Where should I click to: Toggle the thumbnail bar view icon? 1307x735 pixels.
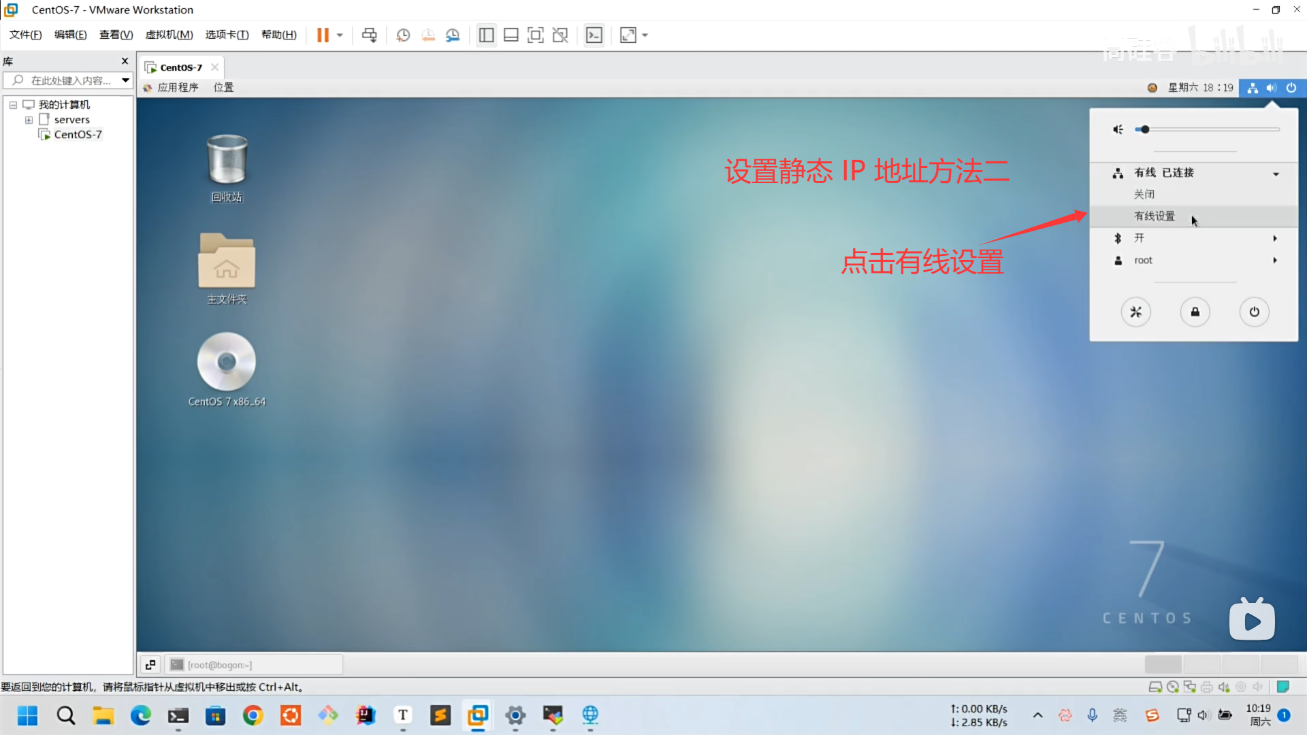click(511, 35)
